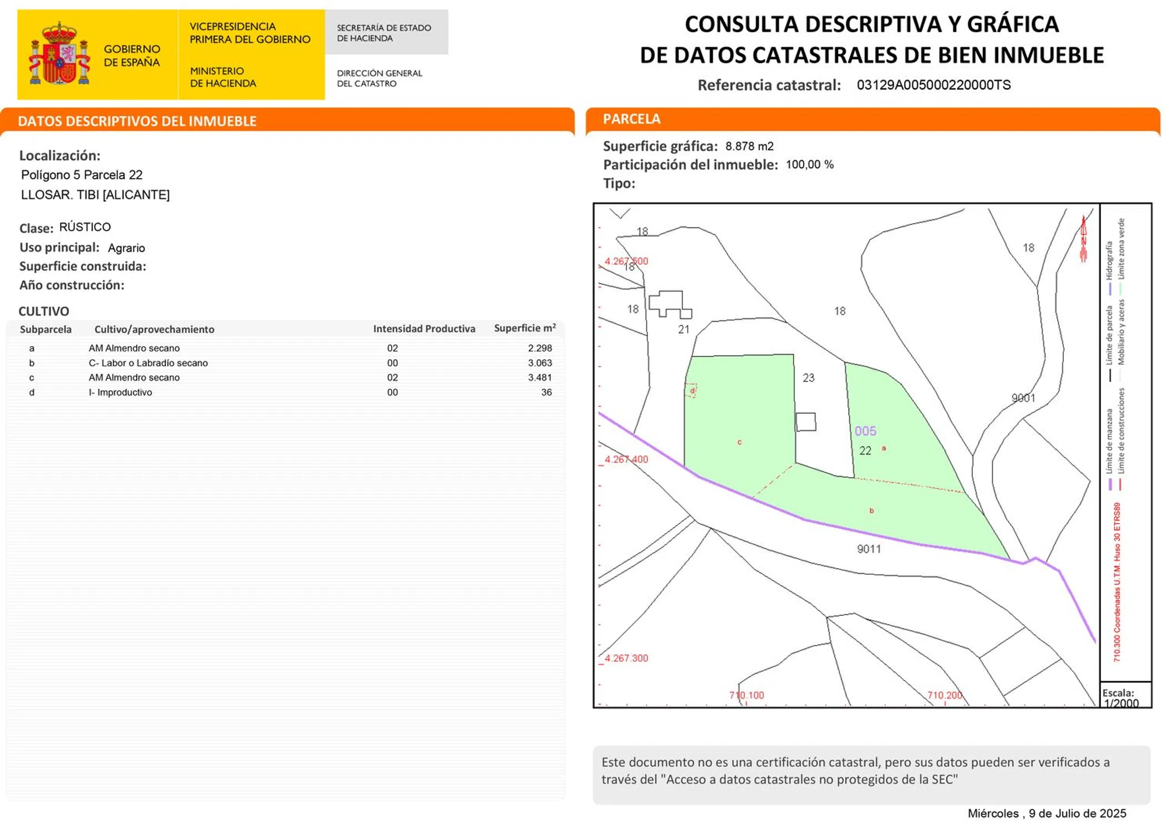Click the 9011 road label on map
The image size is (1166, 833).
click(x=868, y=549)
